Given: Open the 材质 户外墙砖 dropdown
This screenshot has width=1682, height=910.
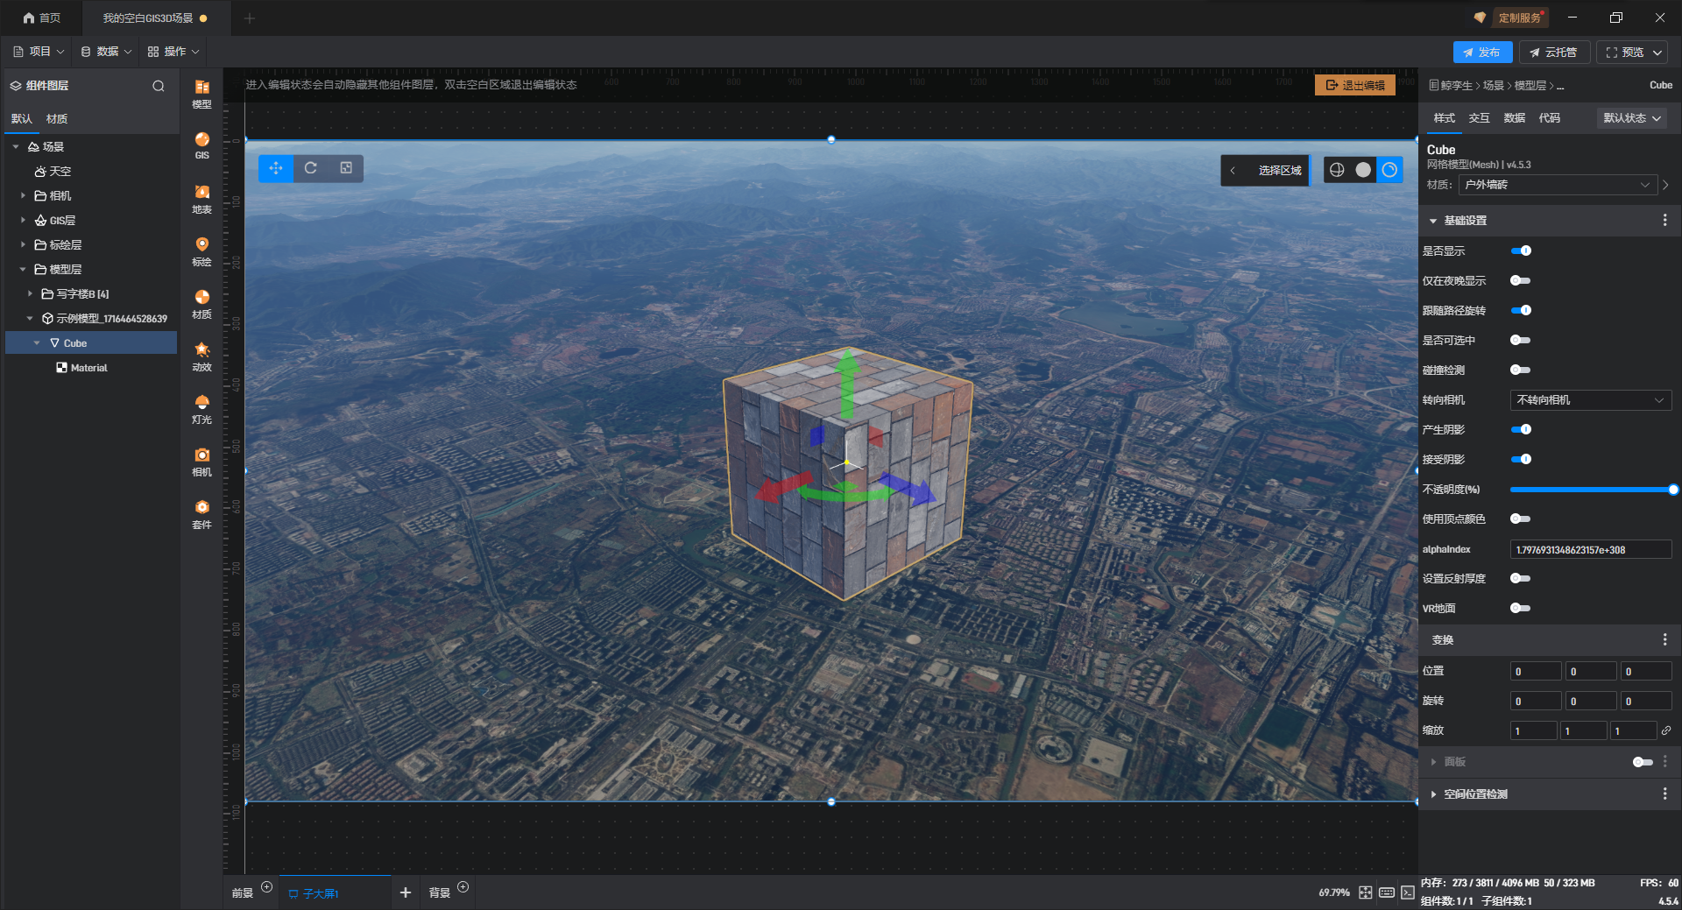Looking at the screenshot, I should point(1557,185).
